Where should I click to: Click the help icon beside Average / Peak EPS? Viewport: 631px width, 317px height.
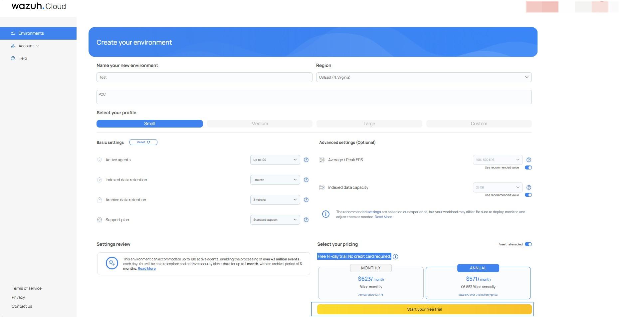(529, 160)
